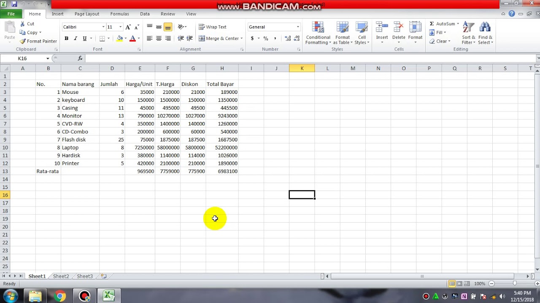Open the File tab
Image resolution: width=540 pixels, height=303 pixels.
tap(11, 14)
